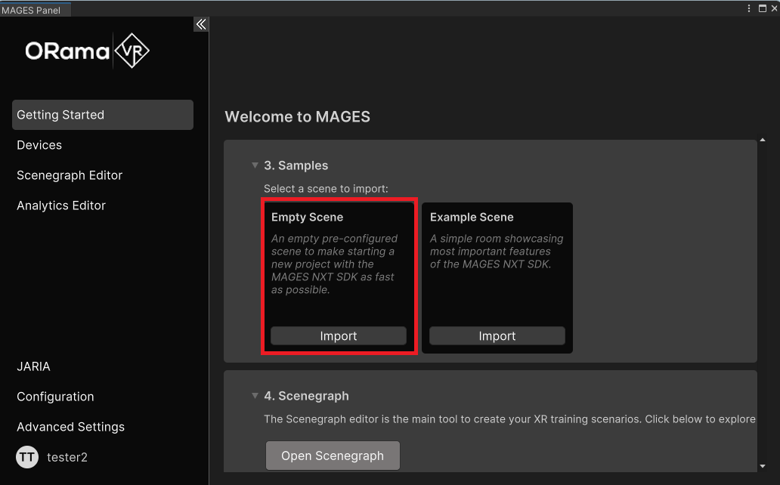Click the TT user avatar

tap(27, 457)
